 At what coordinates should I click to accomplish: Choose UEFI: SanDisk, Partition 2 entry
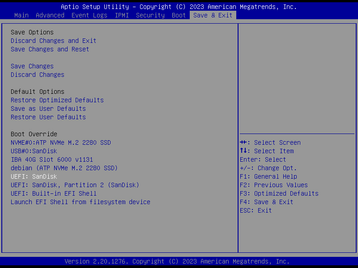tap(75, 185)
